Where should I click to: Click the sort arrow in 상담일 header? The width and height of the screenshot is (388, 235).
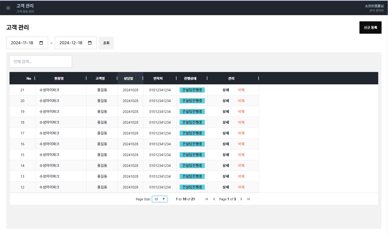pyautogui.click(x=137, y=78)
